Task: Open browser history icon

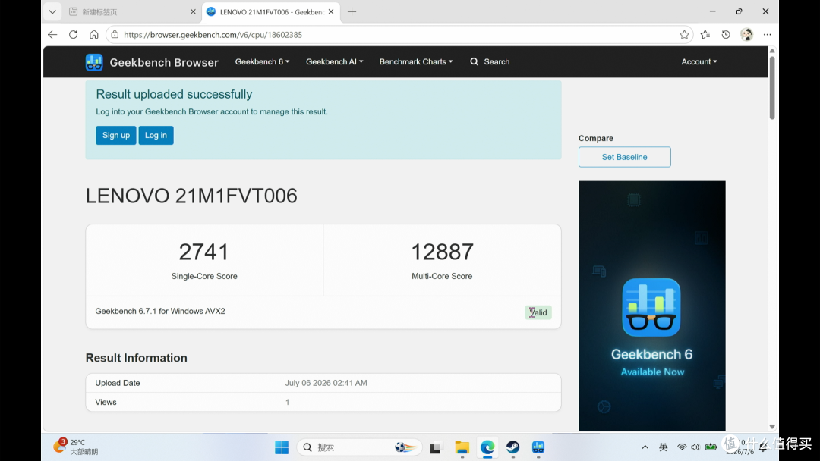Action: coord(726,34)
